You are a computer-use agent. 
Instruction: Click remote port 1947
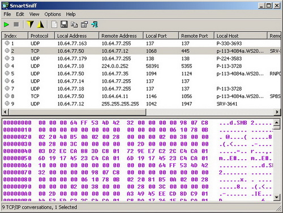[x=187, y=104]
